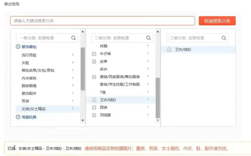Choose 男装 from first-level category list
This screenshot has width=251, height=156.
point(25,101)
